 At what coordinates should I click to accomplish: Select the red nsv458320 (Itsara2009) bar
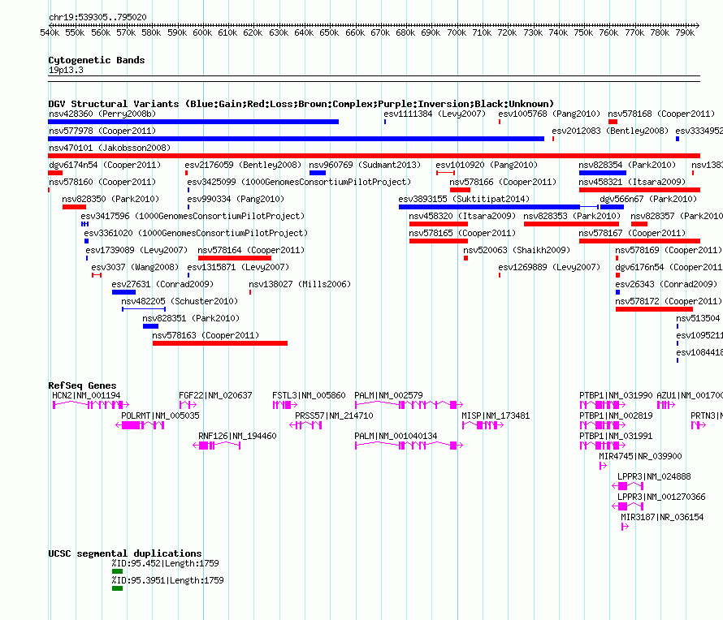pos(439,224)
